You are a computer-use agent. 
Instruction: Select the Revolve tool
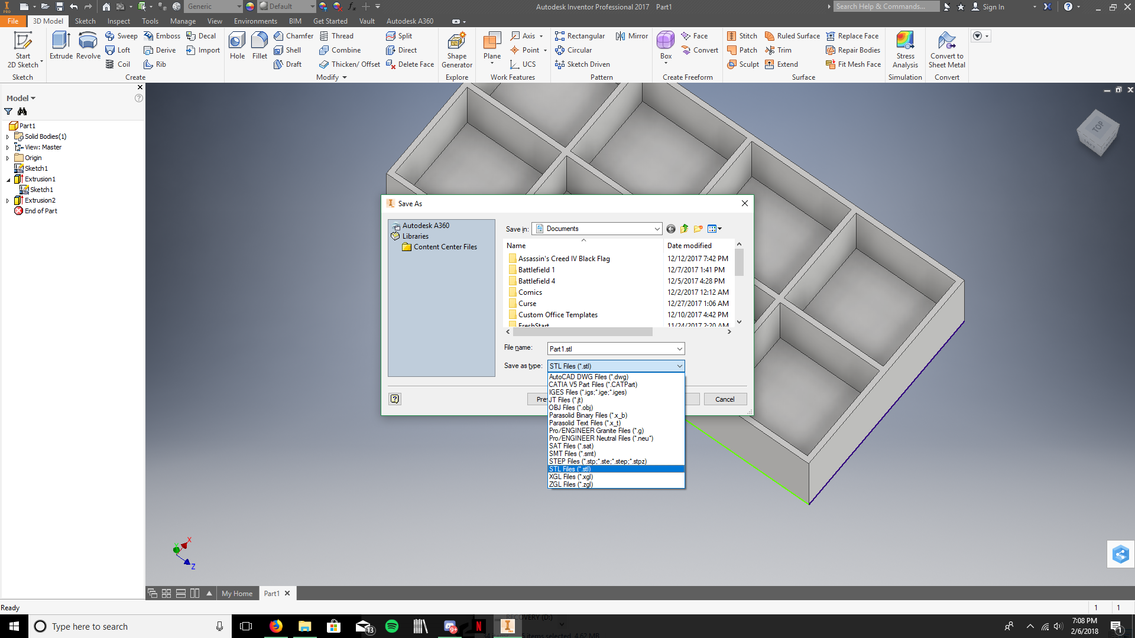pyautogui.click(x=88, y=45)
